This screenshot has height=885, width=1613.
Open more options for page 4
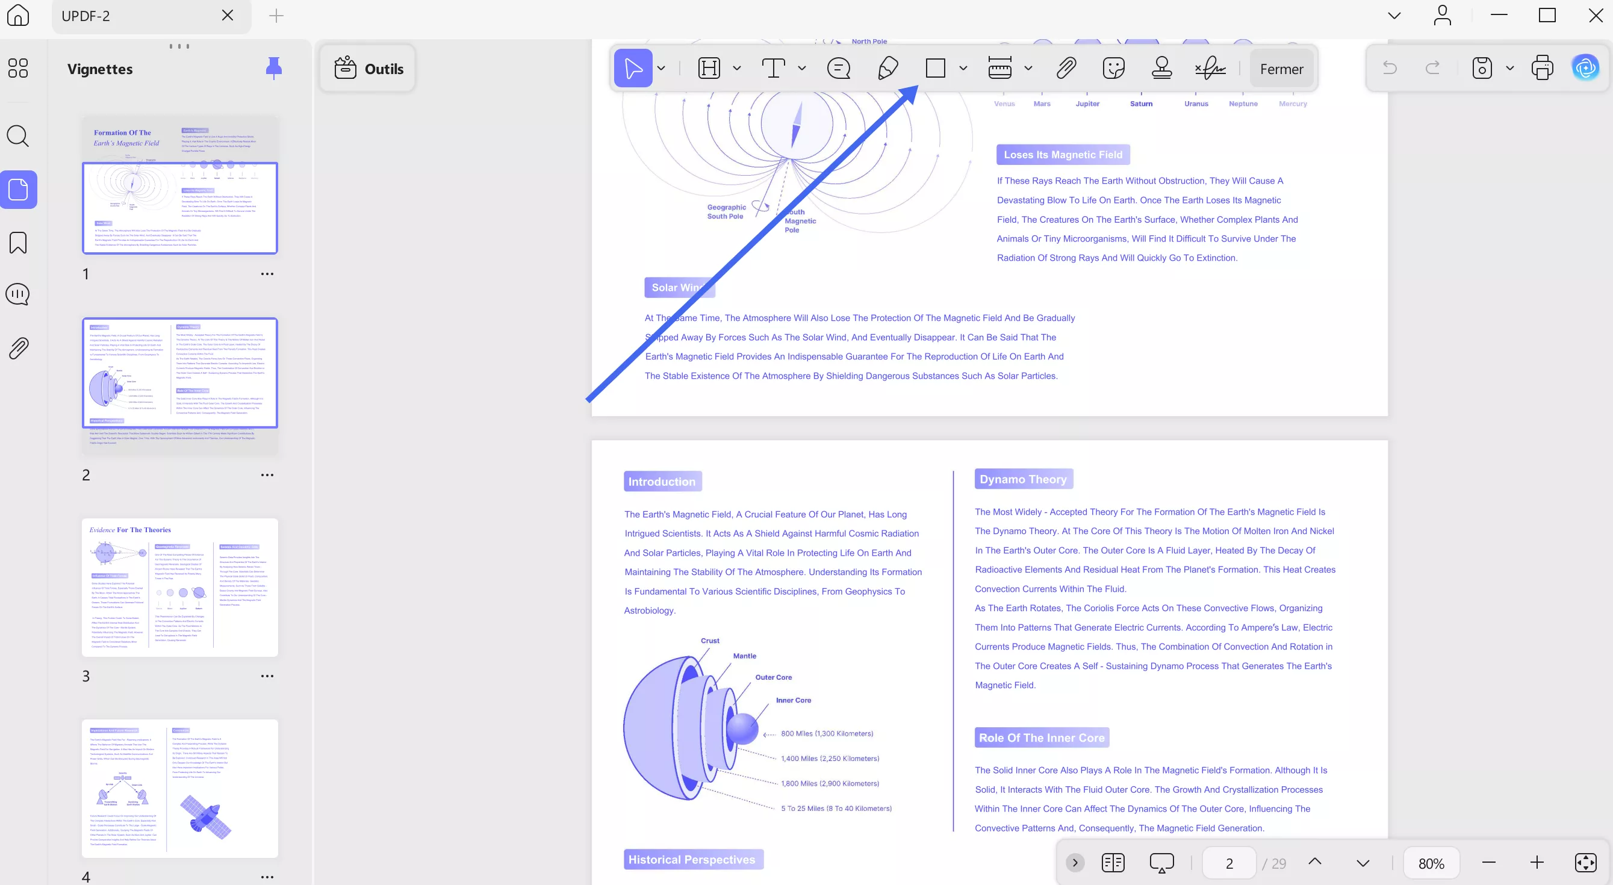pos(267,877)
